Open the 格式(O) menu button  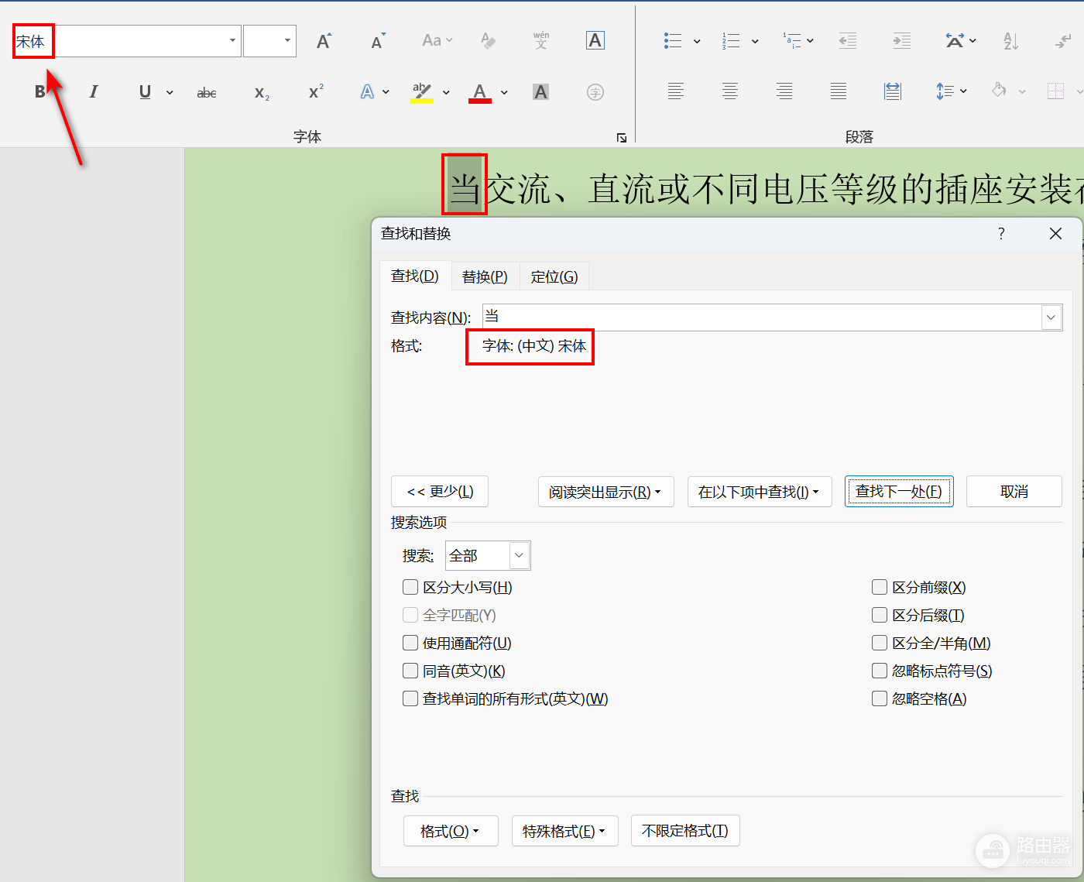[451, 831]
